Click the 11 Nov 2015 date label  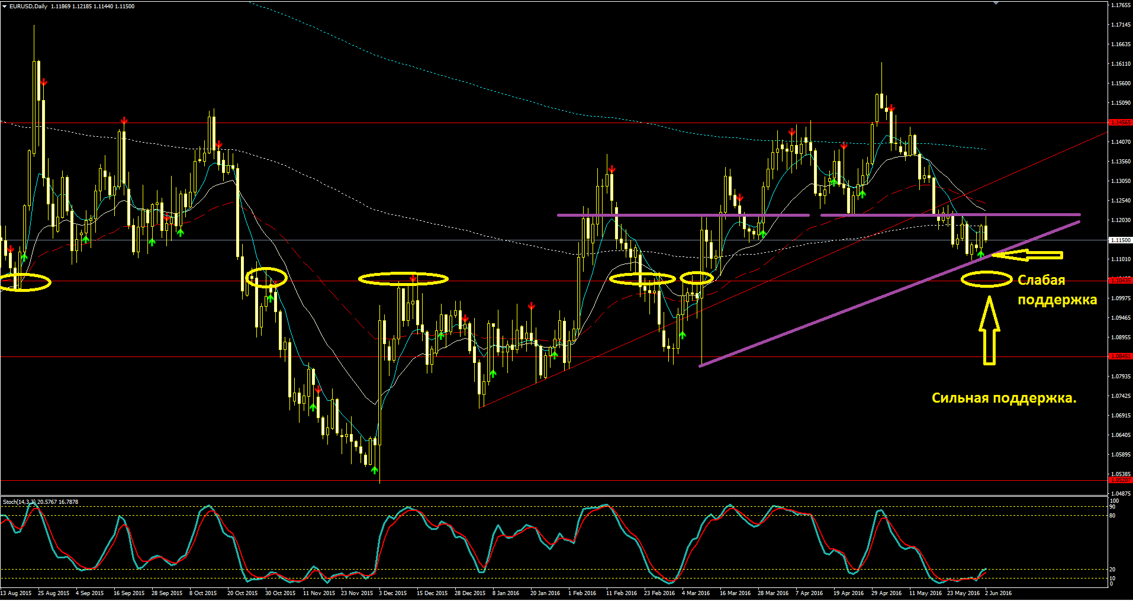318,593
